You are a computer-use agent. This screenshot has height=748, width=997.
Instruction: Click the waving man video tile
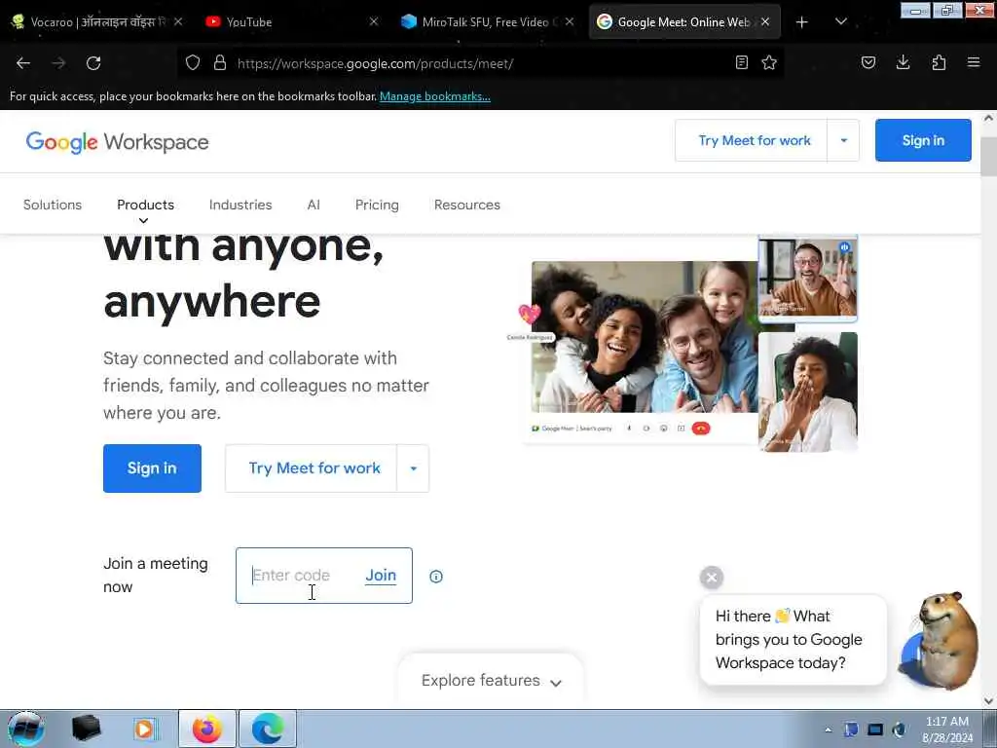click(x=807, y=278)
